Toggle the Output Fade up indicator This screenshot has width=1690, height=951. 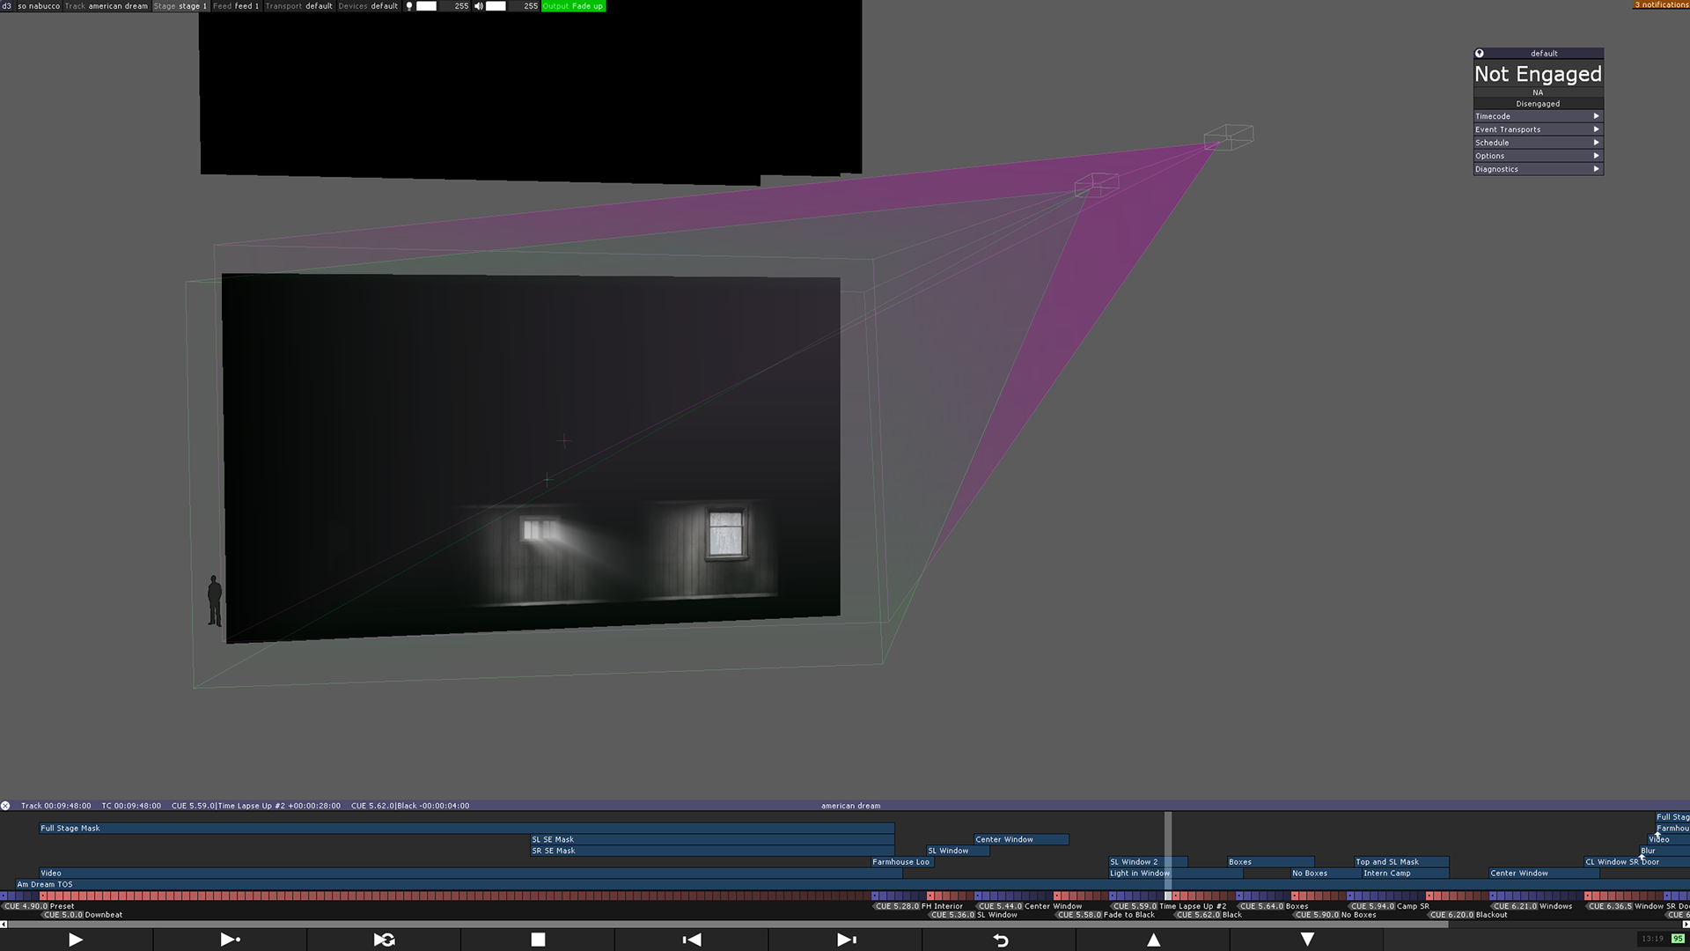573,6
